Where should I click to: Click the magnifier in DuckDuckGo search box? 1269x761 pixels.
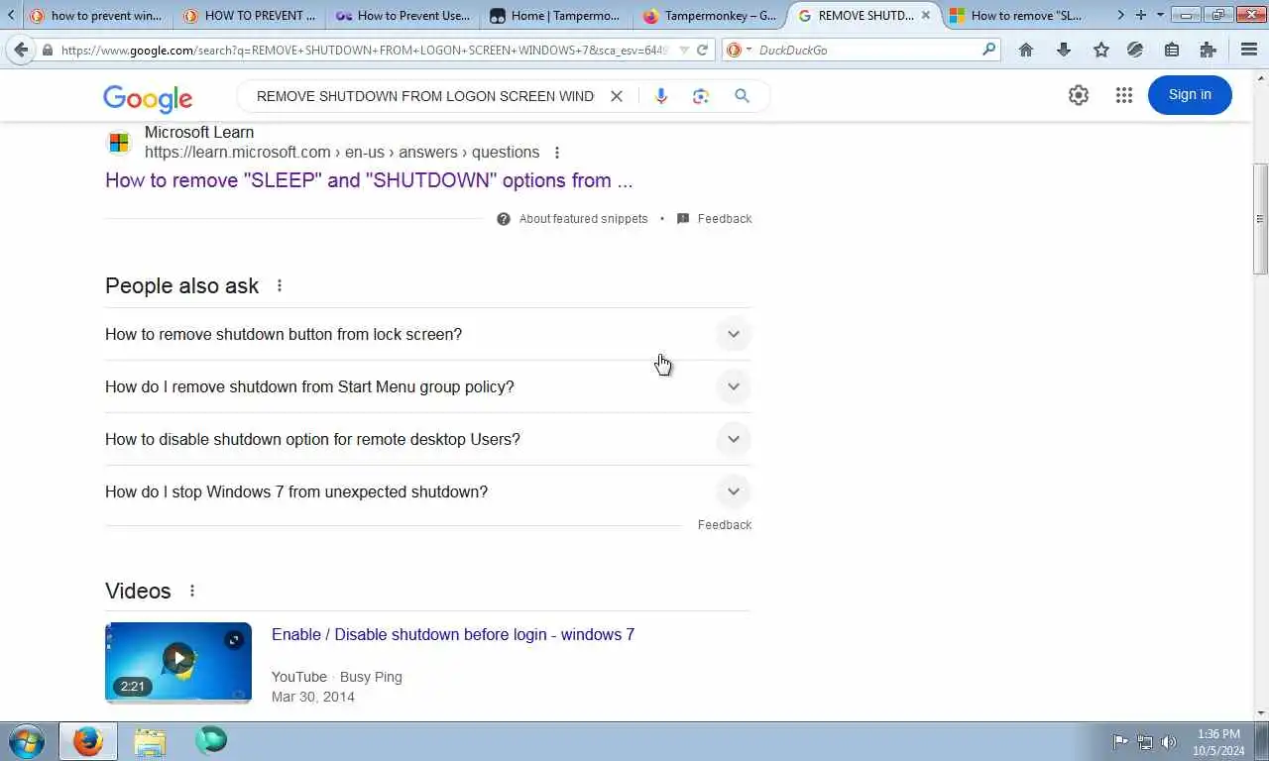[989, 49]
